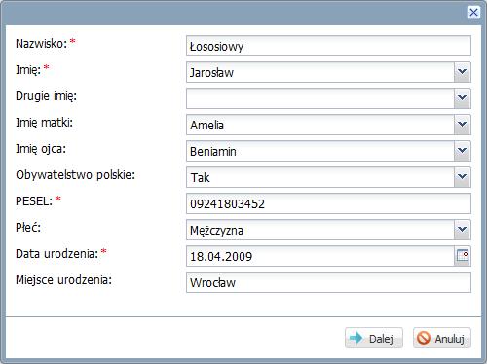Image resolution: width=487 pixels, height=364 pixels.
Task: Proceed with the Dalej button
Action: 374,338
